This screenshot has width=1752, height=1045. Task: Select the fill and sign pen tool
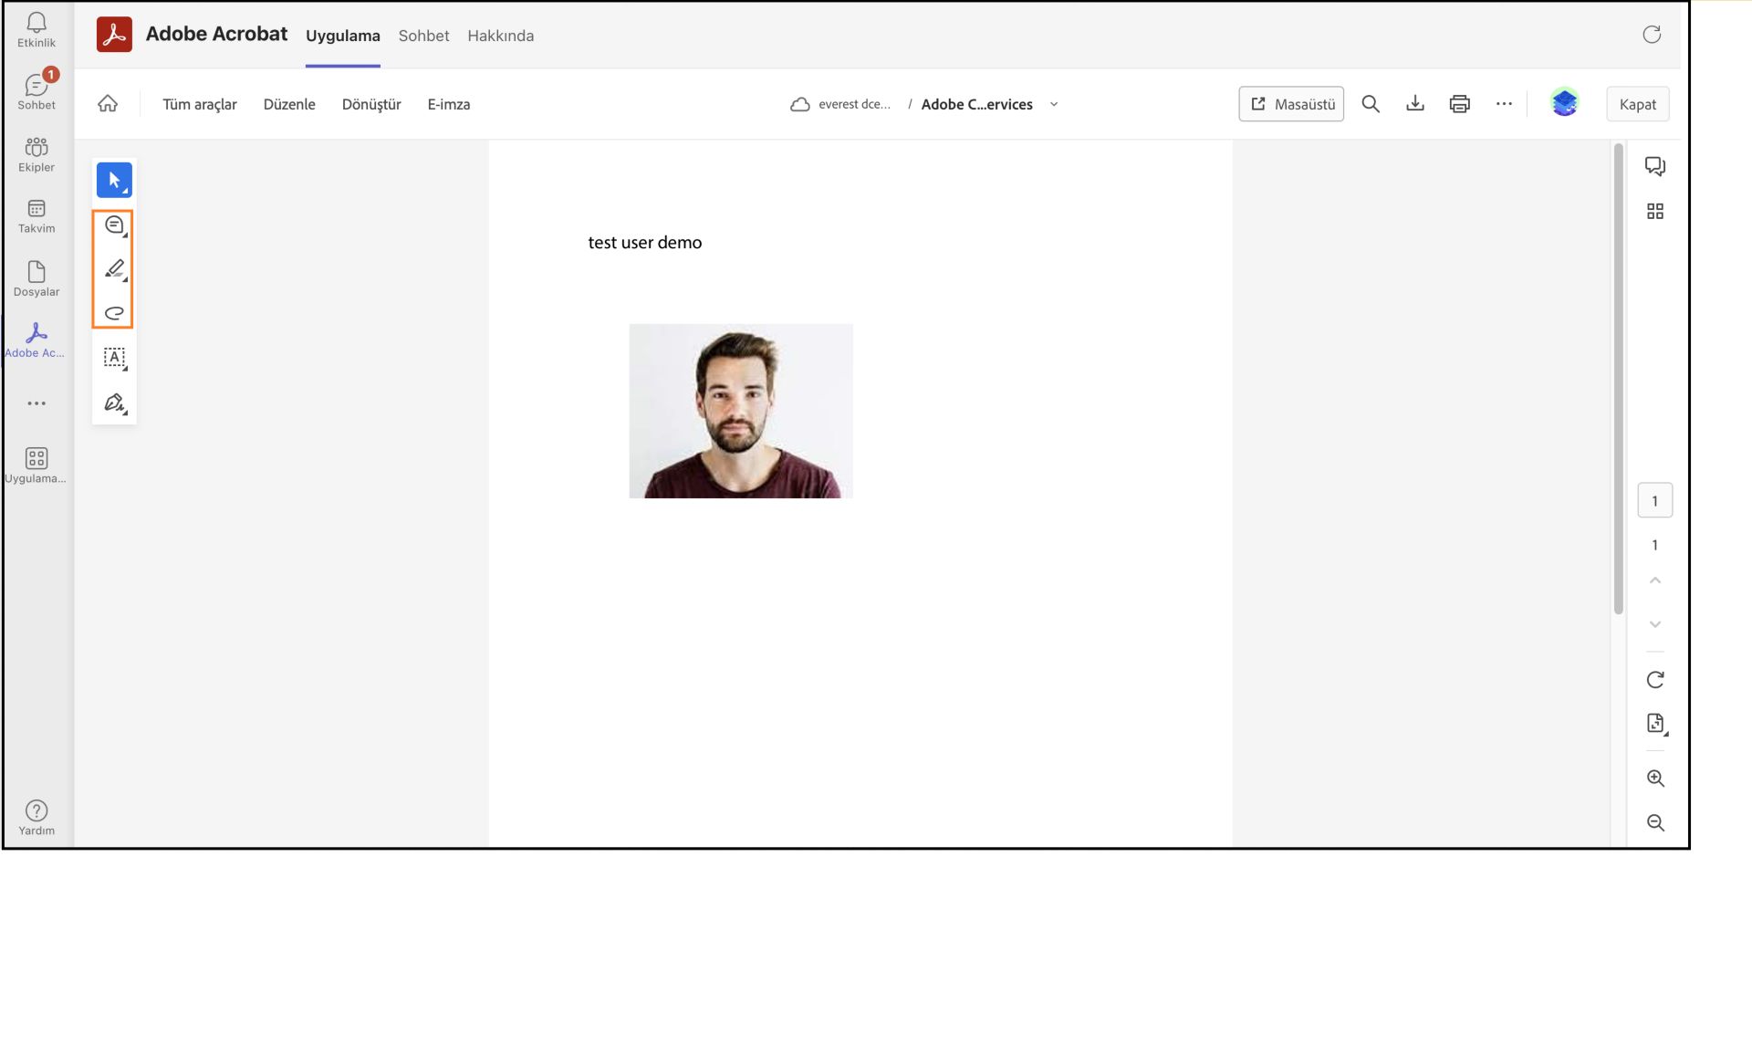tap(114, 402)
